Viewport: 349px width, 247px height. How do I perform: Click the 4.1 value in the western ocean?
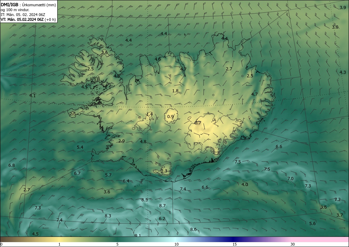tap(32, 96)
